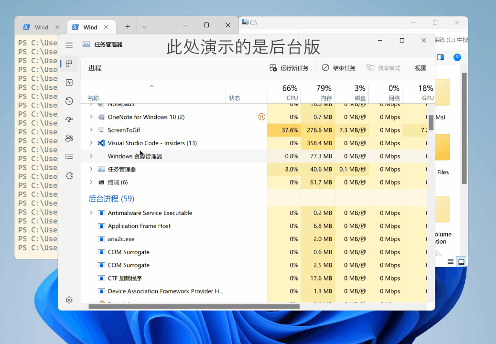The image size is (496, 344).
Task: Sort processes by 网络 column
Action: 386,93
